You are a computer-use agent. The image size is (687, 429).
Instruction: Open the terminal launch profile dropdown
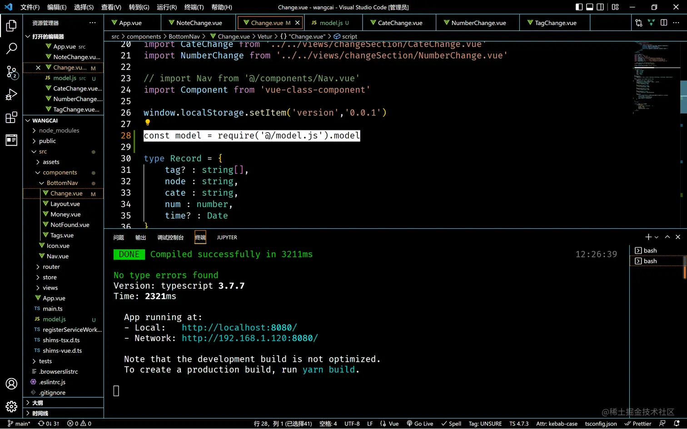click(x=657, y=237)
